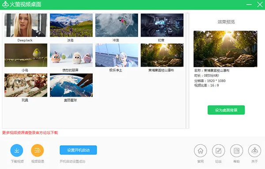Click the 冲浪 label text
The image size is (265, 169).
(116, 40)
